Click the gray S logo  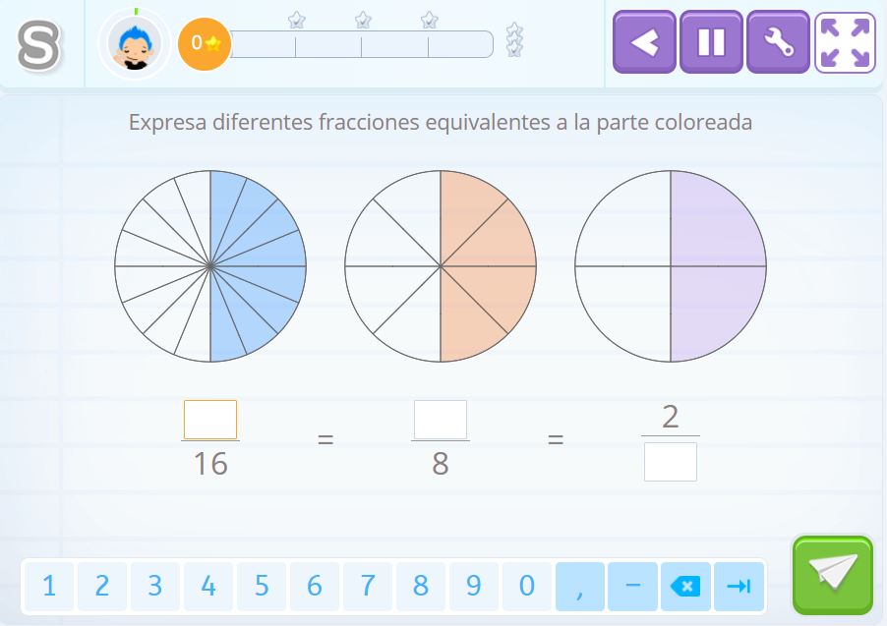[x=38, y=45]
